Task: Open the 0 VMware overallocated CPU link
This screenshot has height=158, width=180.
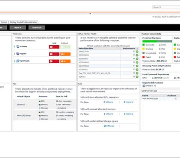Action: [x=108, y=102]
